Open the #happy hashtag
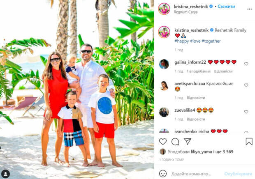 pos(182,41)
